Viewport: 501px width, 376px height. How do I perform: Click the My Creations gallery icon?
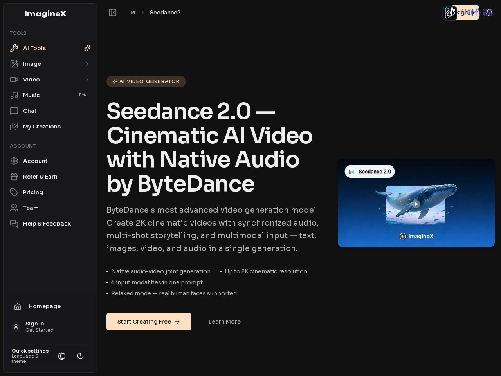point(14,127)
